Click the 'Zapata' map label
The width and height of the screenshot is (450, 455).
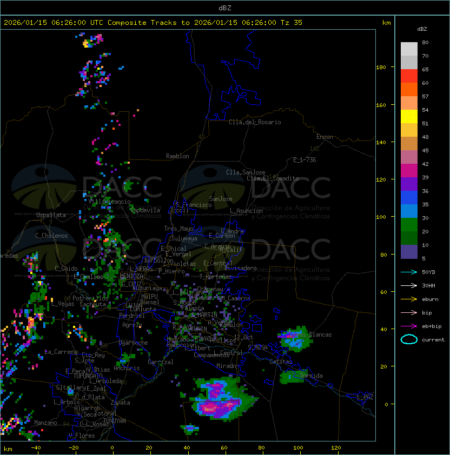click(120, 403)
